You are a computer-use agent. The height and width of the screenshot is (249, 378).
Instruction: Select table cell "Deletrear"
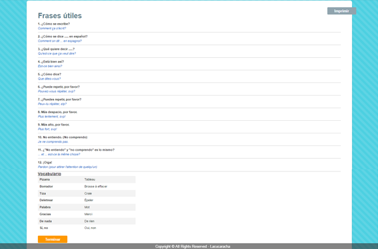(61, 200)
